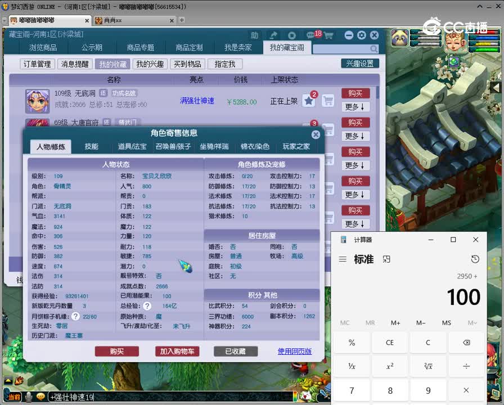Add a new game tab with plus button
The width and height of the screenshot is (504, 405).
(x=182, y=20)
